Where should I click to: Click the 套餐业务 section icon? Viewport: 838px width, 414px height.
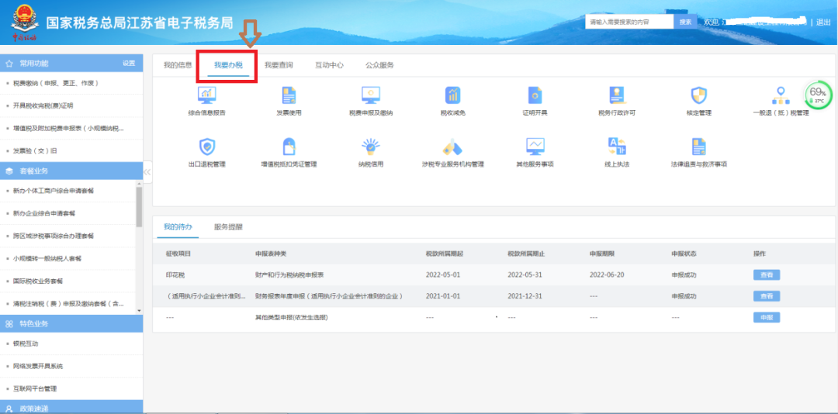(9, 171)
